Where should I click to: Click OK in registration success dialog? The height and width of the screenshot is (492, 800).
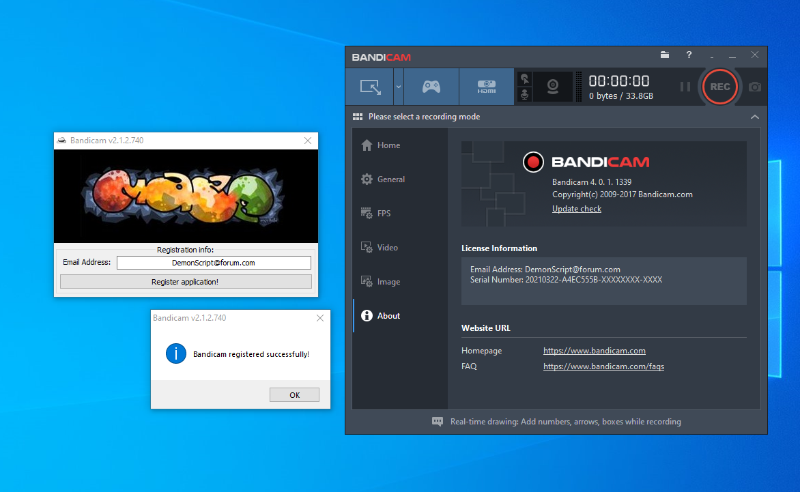click(294, 395)
